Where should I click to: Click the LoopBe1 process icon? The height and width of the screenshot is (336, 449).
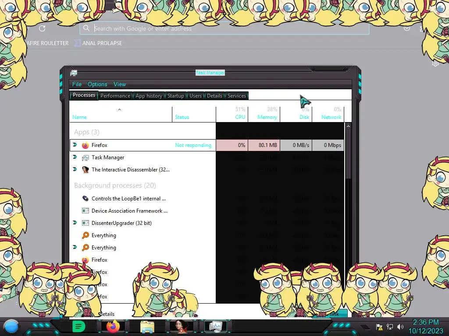86,198
